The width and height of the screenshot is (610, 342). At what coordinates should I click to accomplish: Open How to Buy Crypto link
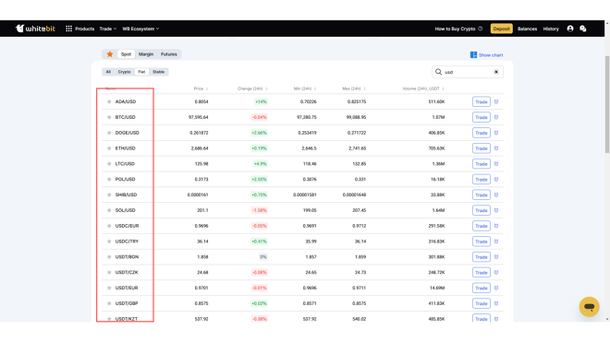click(x=458, y=29)
